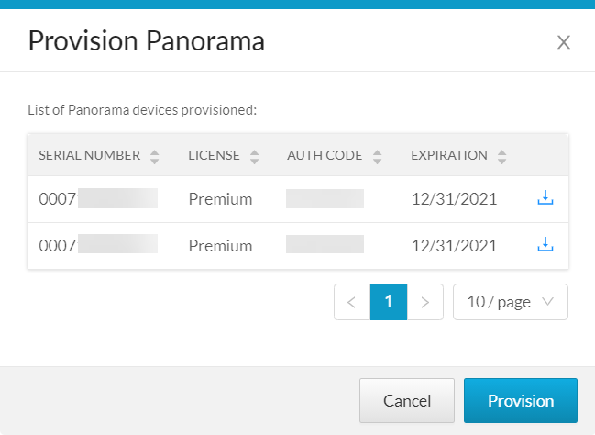This screenshot has width=595, height=435.
Task: Click the first row auth code
Action: (325, 198)
